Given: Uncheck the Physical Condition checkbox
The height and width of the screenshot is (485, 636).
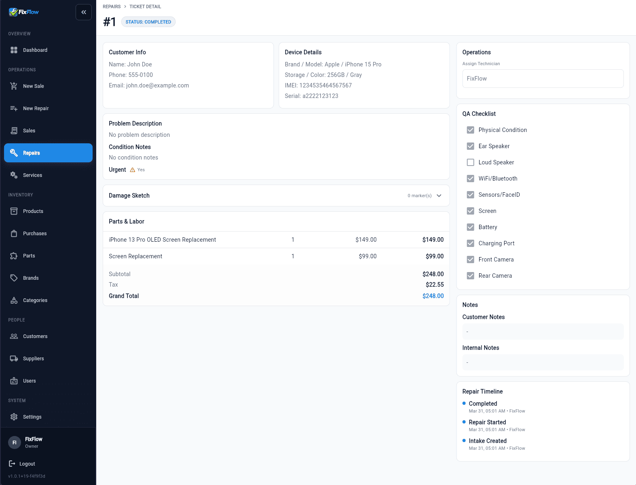Looking at the screenshot, I should coord(470,130).
